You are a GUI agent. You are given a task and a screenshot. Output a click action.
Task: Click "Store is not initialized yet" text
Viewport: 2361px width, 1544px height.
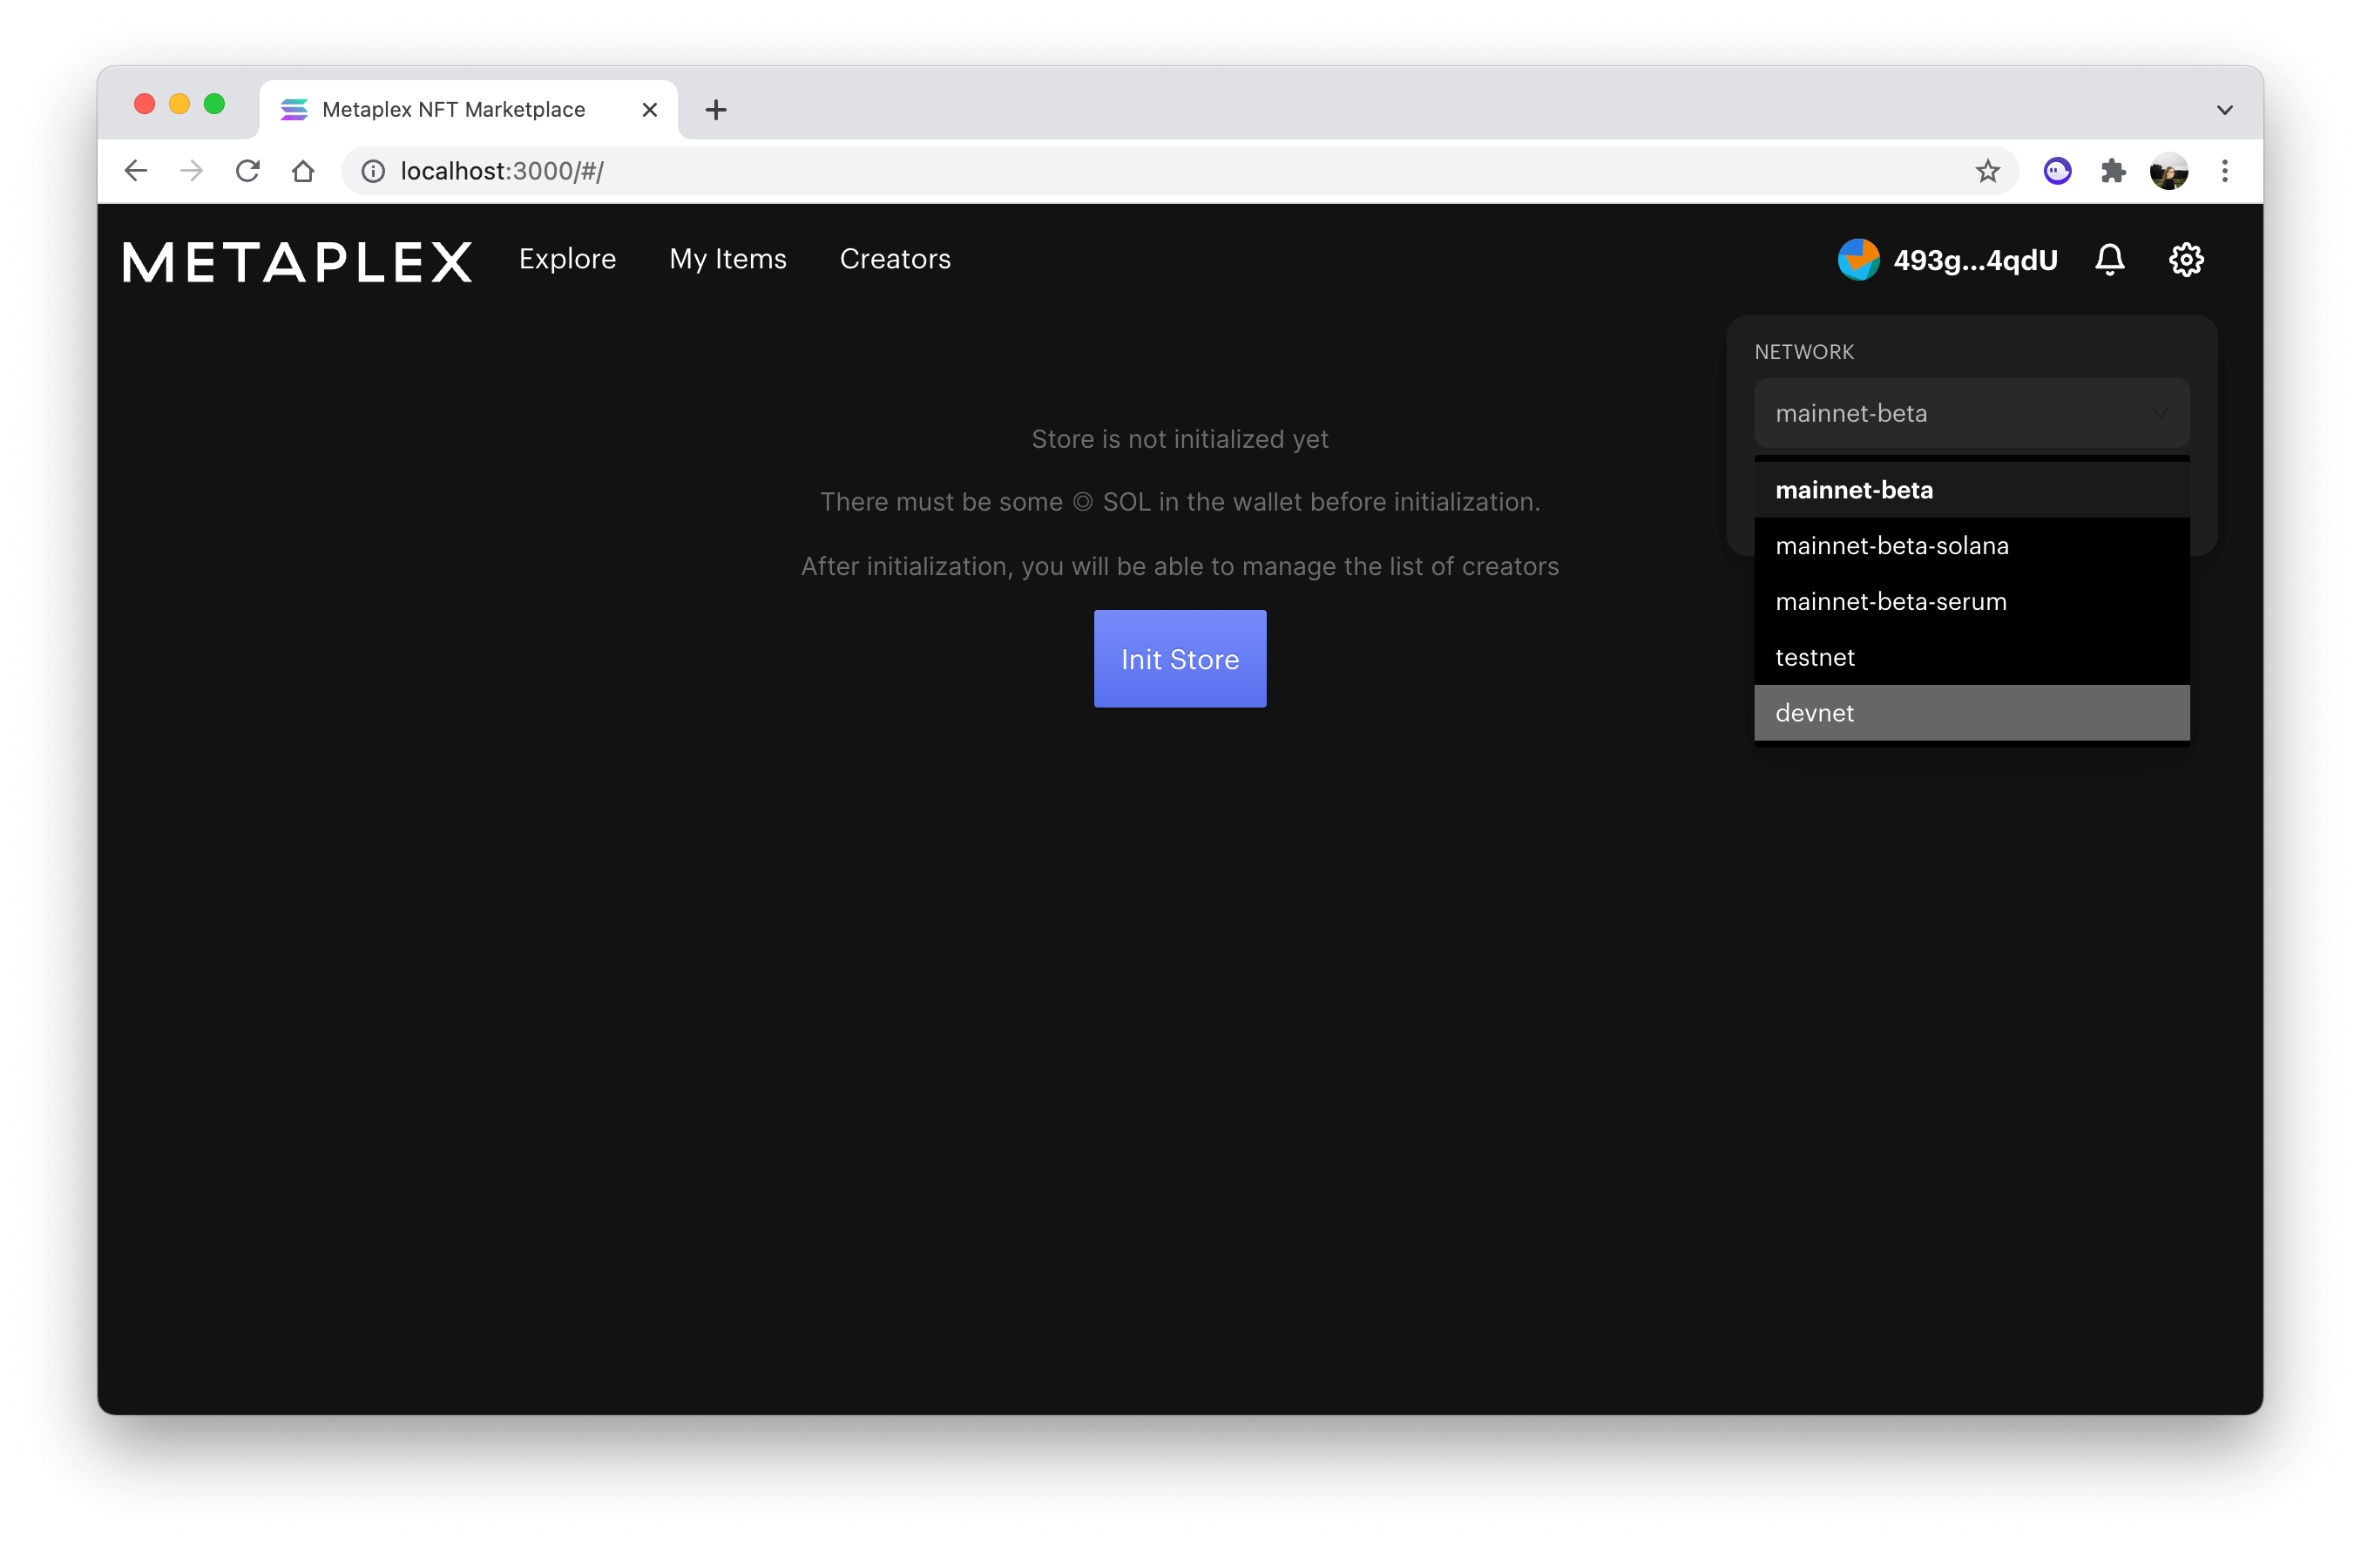click(x=1180, y=438)
